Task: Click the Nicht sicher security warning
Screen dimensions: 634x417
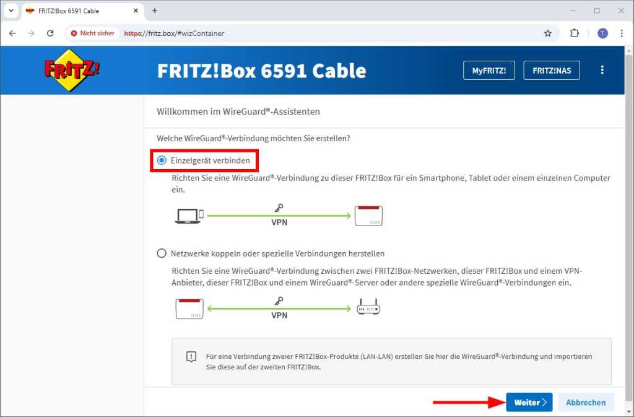Action: 92,33
